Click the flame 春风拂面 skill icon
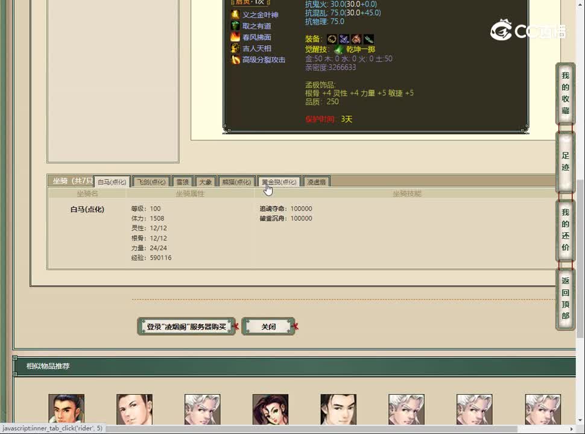This screenshot has height=434, width=585. [x=235, y=37]
